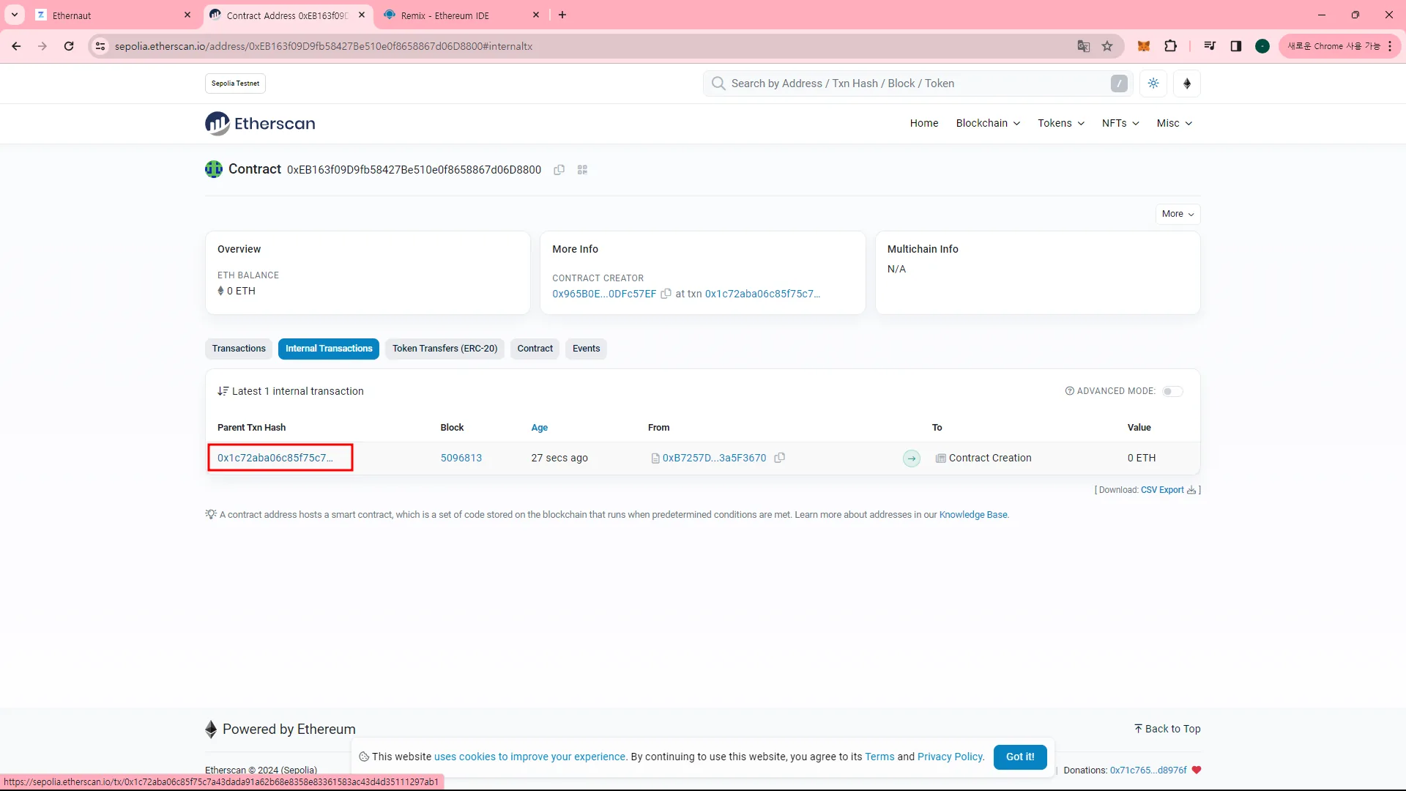Open the More dropdown

(1178, 214)
